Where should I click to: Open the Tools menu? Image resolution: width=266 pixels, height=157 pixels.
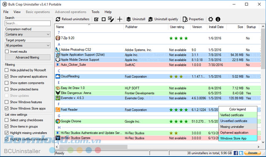coord(95,12)
